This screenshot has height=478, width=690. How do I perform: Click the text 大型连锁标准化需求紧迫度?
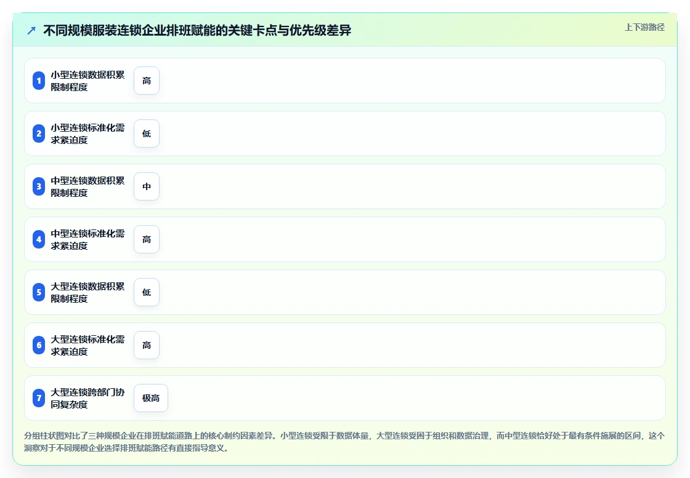[87, 345]
